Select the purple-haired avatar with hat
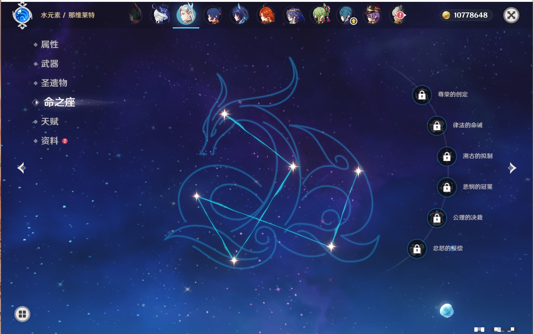533x334 pixels. 372,15
